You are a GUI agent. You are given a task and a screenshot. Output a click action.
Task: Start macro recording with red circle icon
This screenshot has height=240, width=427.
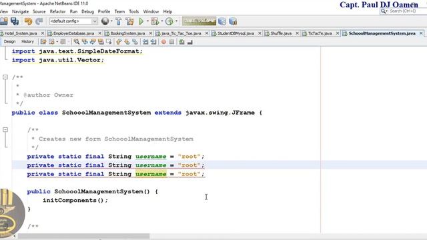[163, 41]
